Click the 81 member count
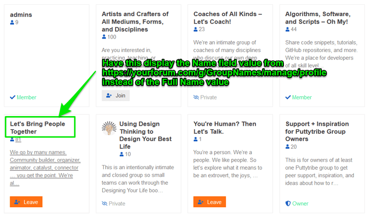371x217 pixels. click(18, 140)
